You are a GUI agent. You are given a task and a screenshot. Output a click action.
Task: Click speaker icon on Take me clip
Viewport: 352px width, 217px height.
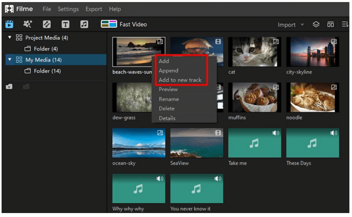coord(276,133)
